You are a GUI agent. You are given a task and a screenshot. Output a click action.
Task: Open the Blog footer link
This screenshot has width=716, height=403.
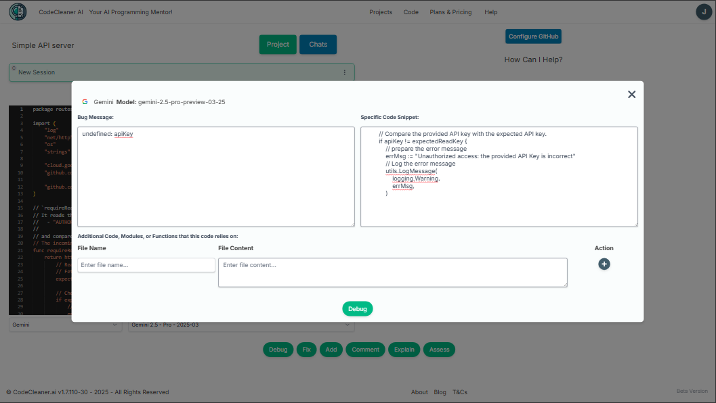coord(440,392)
